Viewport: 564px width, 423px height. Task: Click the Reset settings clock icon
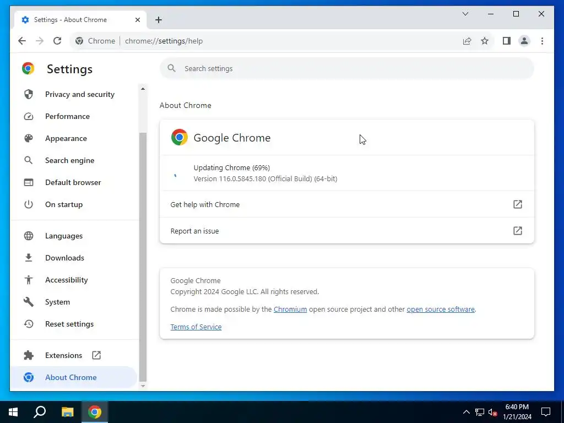pyautogui.click(x=29, y=324)
